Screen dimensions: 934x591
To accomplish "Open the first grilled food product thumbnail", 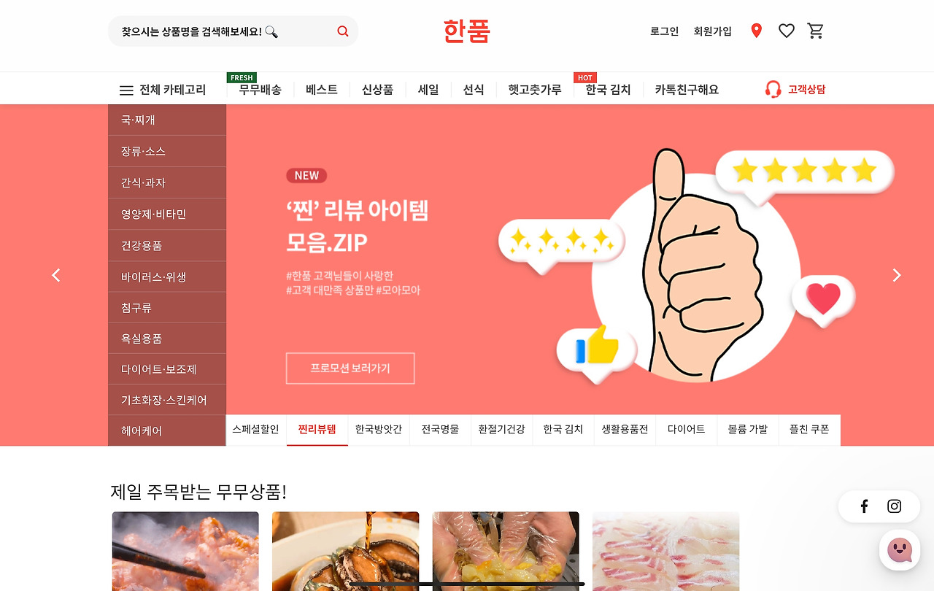I will pos(185,551).
